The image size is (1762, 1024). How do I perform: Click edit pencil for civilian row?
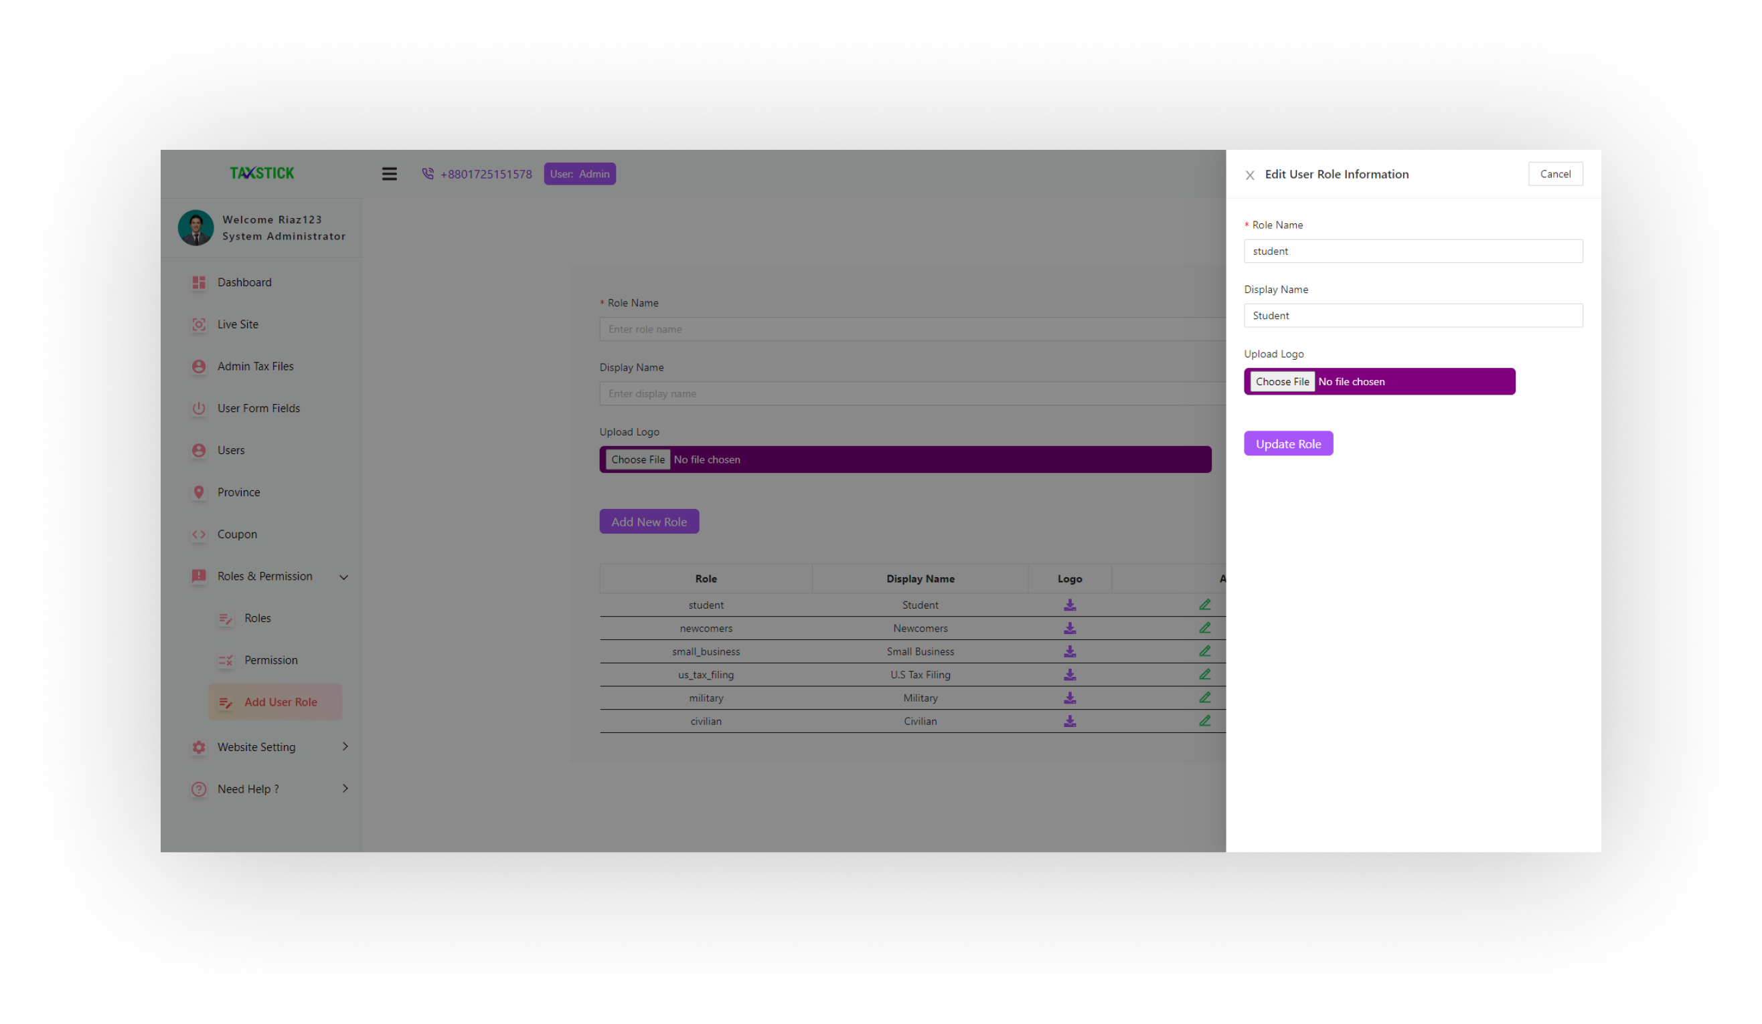click(1205, 721)
